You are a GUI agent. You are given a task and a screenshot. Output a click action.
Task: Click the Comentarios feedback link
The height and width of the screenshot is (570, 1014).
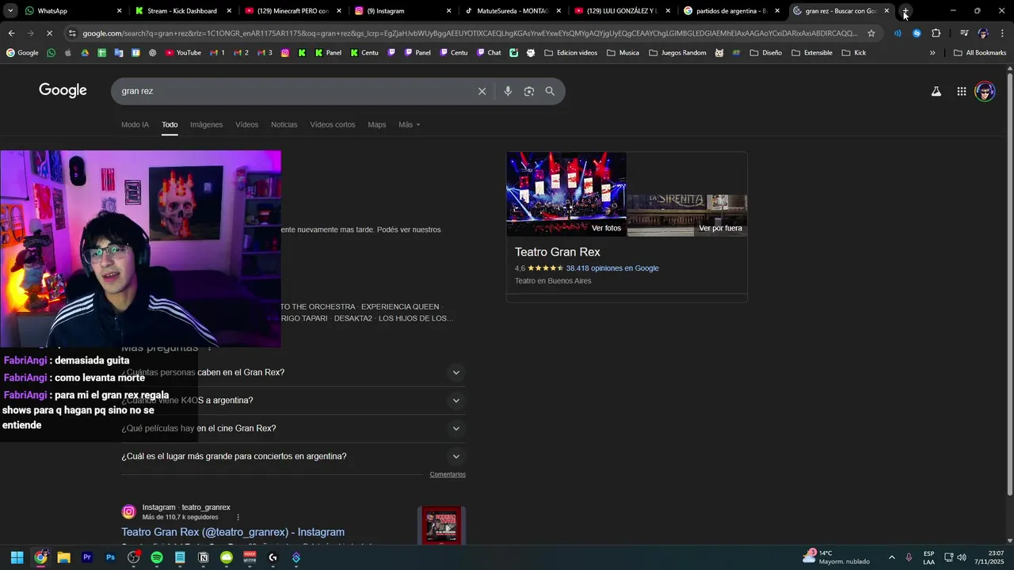[x=448, y=474]
